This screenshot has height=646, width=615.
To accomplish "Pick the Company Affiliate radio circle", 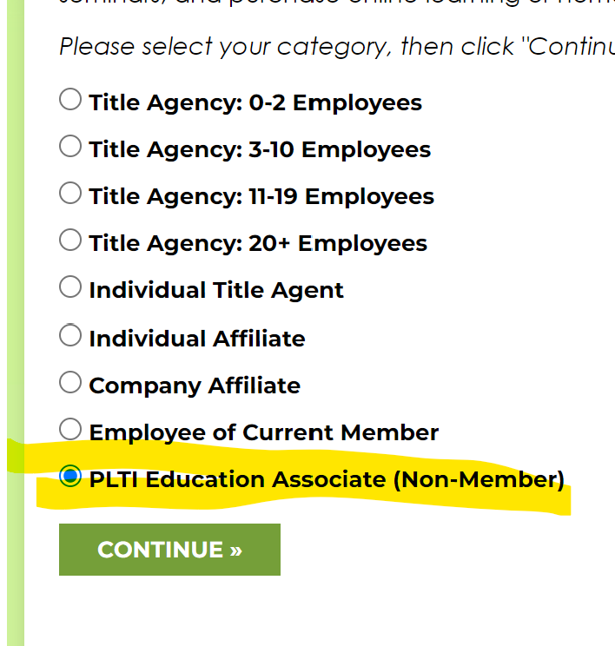I will pos(70,382).
